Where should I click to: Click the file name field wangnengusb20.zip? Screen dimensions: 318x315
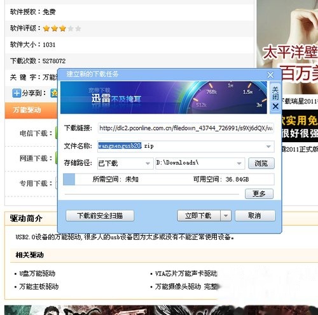(x=186, y=146)
